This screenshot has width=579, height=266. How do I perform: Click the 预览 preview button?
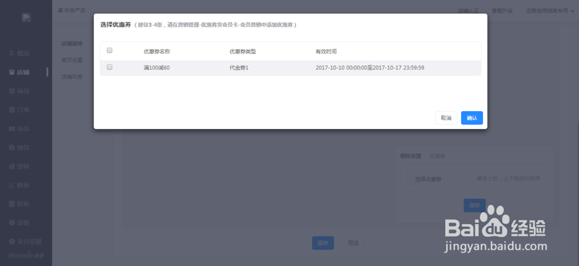pyautogui.click(x=353, y=243)
